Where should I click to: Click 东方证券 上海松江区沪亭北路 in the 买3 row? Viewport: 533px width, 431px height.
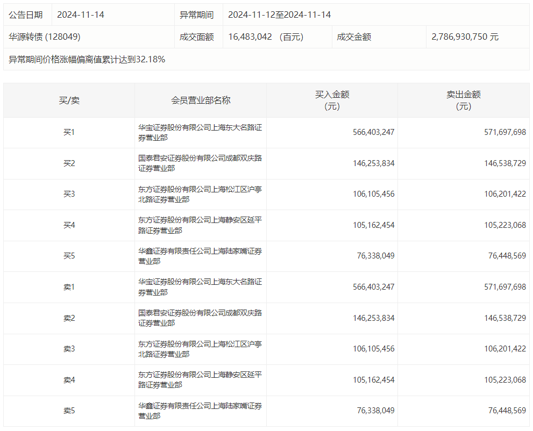[x=200, y=195]
